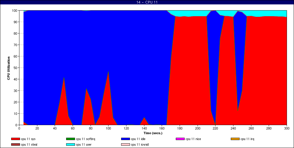Click the small sys peak at 140 seconds
Image resolution: width=294 pixels, height=148 pixels.
pos(144,118)
